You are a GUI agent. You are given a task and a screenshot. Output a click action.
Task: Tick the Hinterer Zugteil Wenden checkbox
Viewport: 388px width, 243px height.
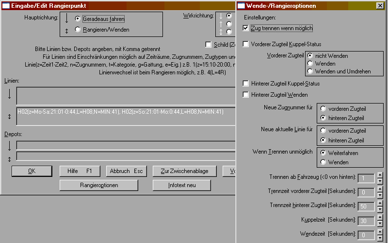pyautogui.click(x=246, y=94)
